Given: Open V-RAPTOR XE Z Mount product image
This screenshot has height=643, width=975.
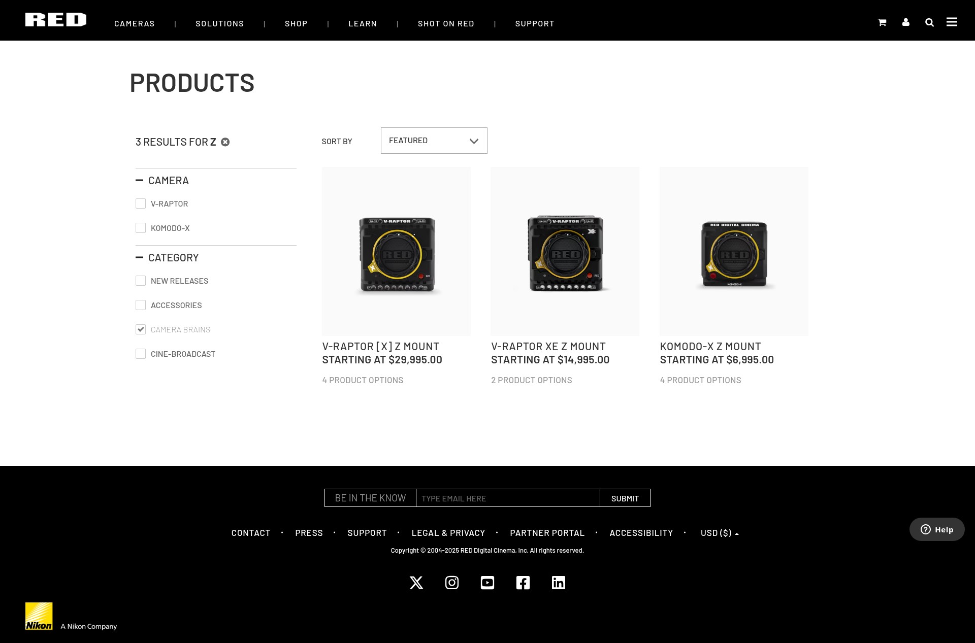Looking at the screenshot, I should point(565,251).
